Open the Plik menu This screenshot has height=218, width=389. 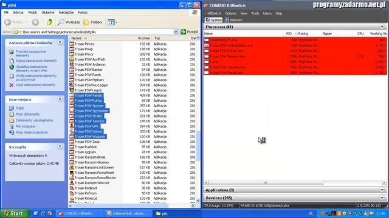(6, 12)
